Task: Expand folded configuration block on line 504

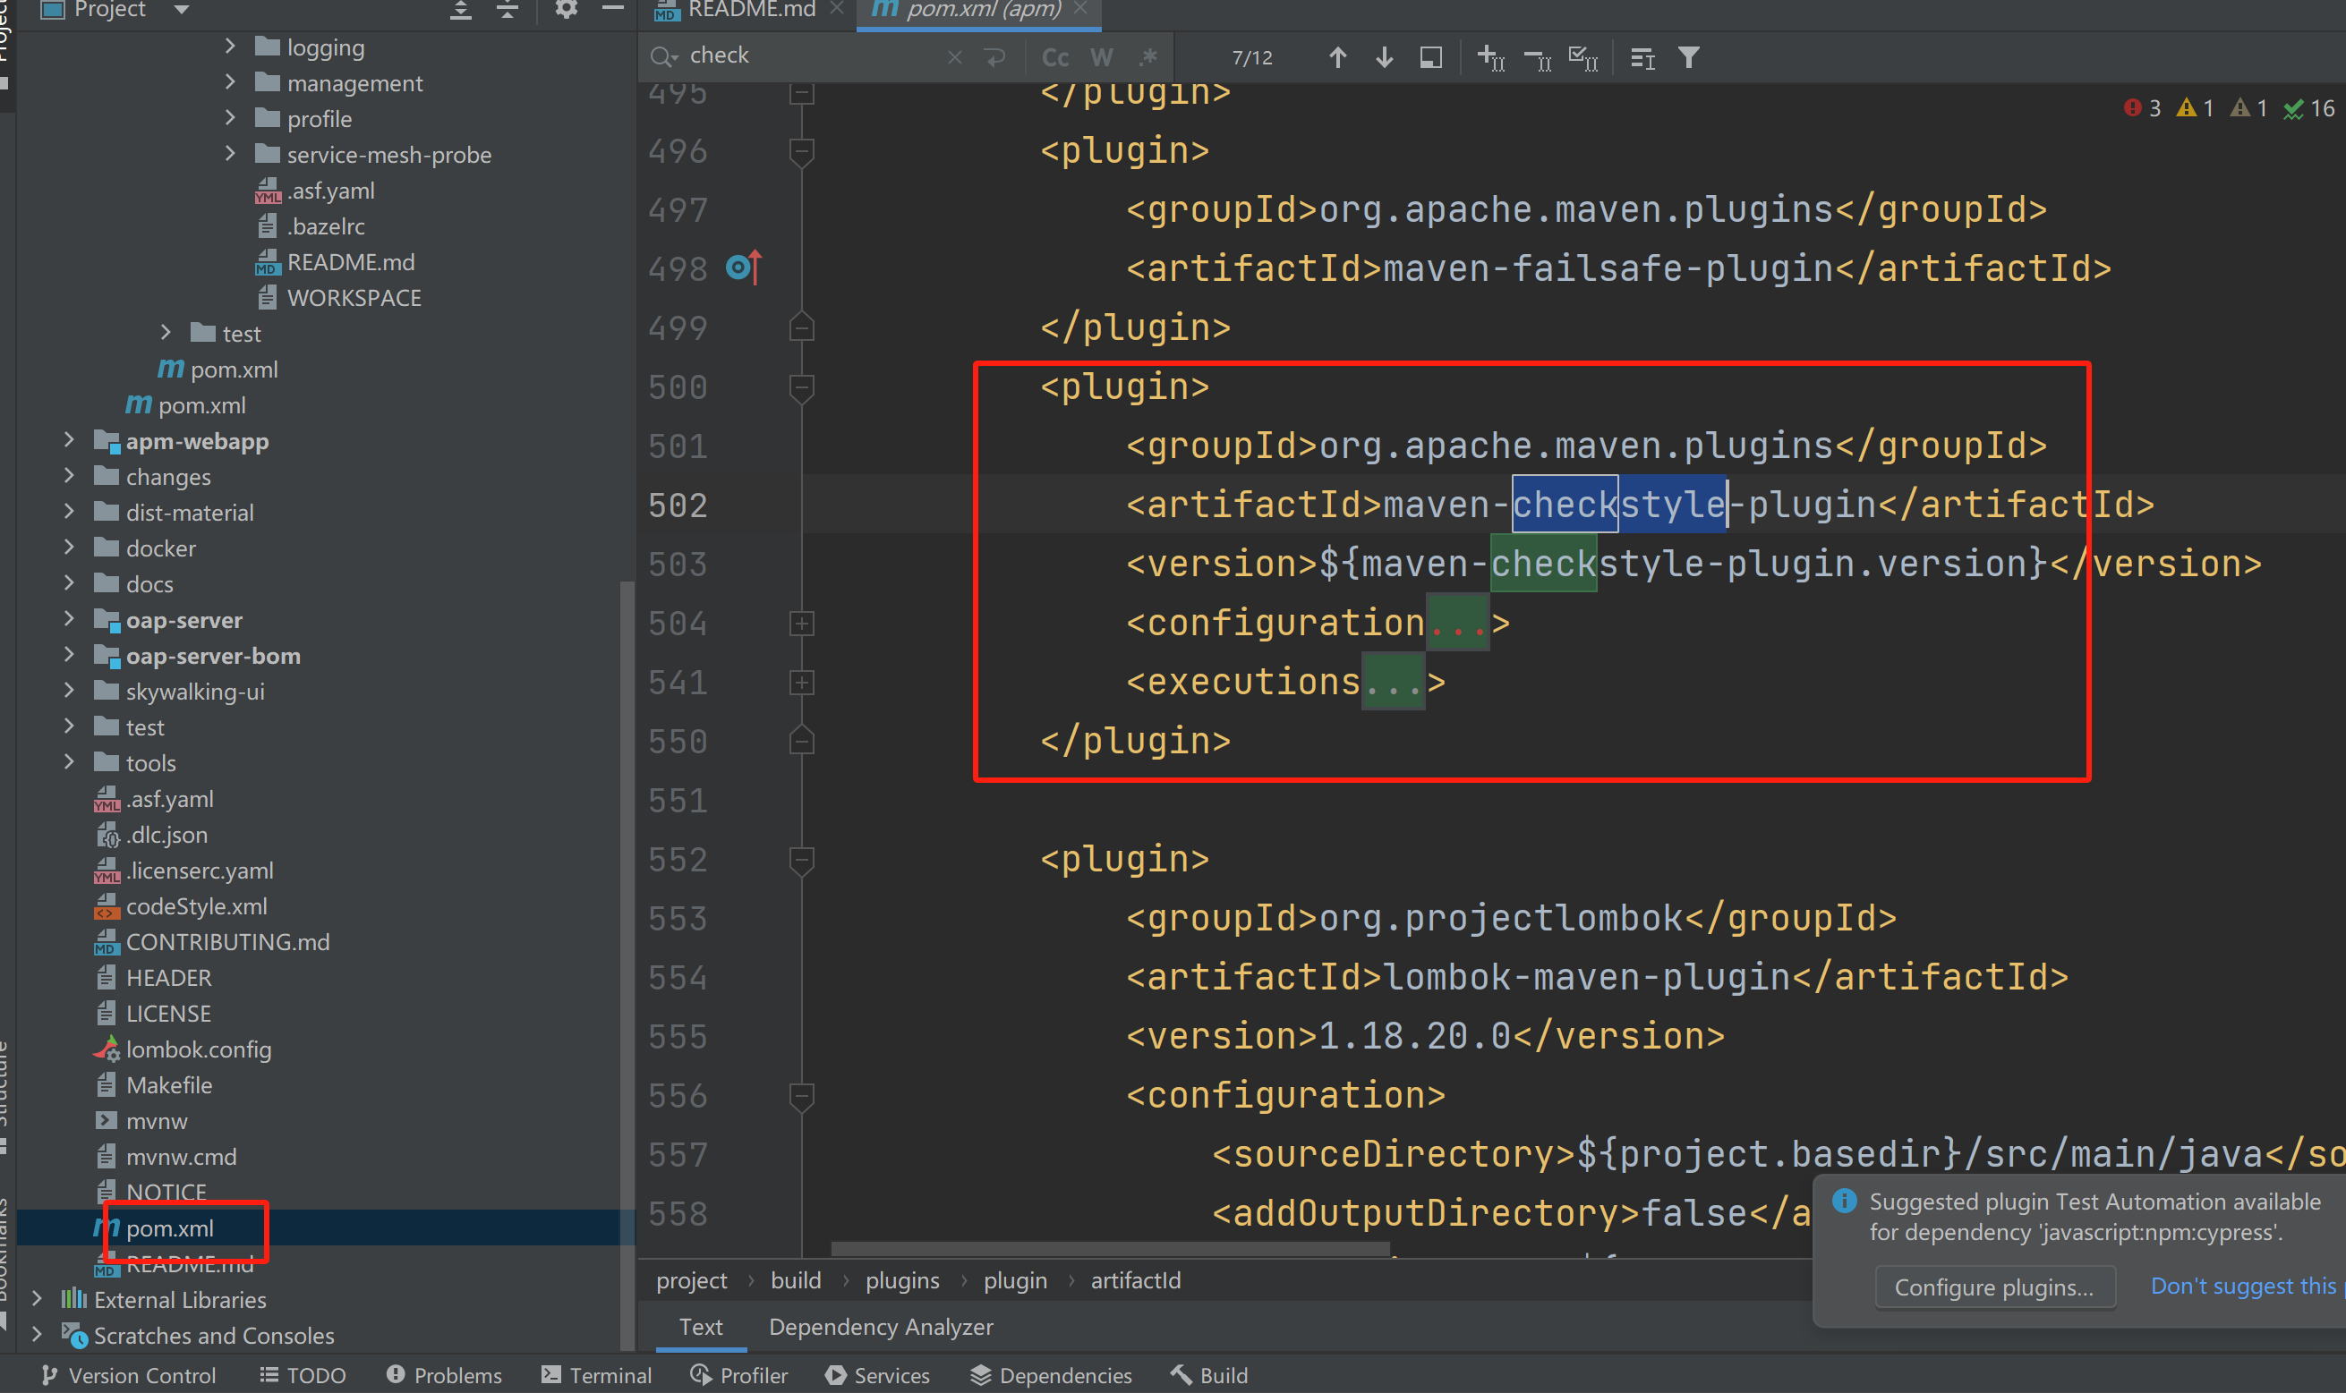Action: (x=801, y=624)
